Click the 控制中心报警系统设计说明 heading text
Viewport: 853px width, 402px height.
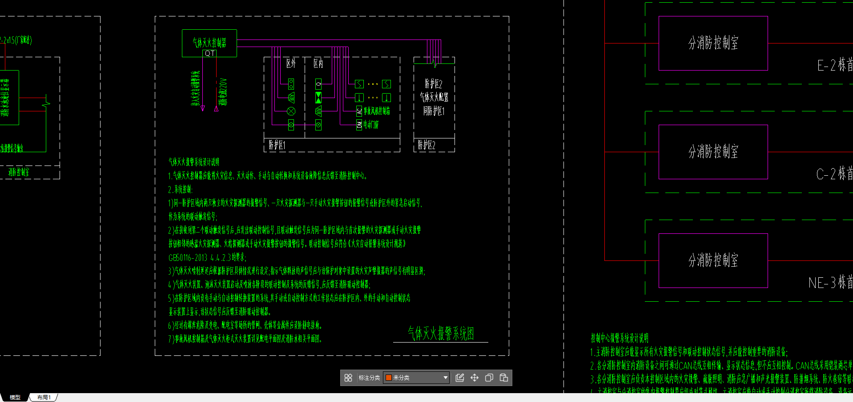(620, 338)
